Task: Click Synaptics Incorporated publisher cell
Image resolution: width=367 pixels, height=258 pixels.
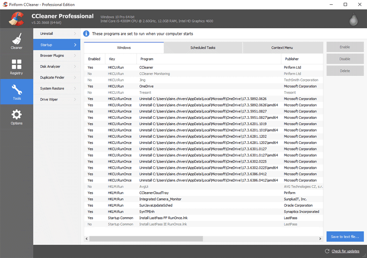Action: tap(302, 212)
